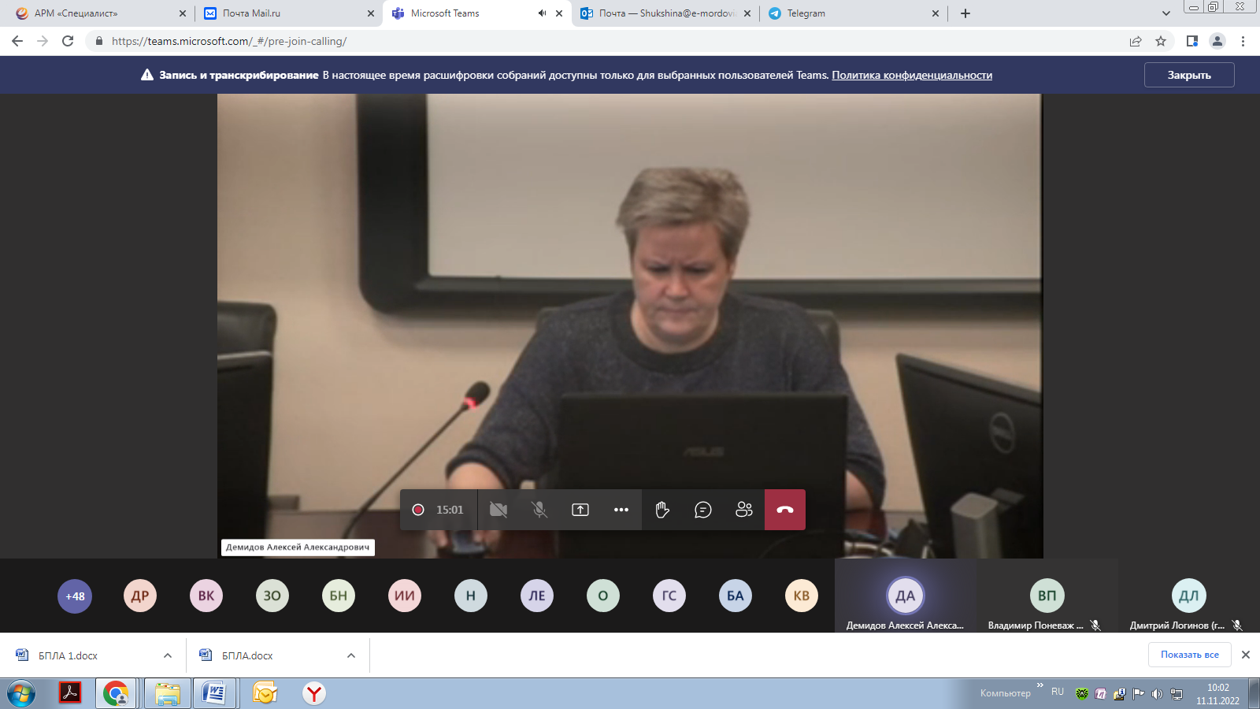Open a new browser tab
This screenshot has width=1260, height=709.
click(x=965, y=13)
